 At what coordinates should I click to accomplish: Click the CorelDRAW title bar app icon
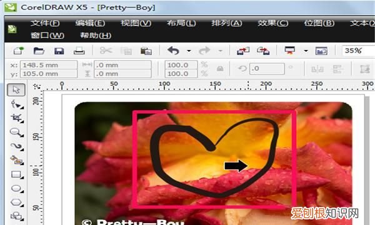[11, 7]
